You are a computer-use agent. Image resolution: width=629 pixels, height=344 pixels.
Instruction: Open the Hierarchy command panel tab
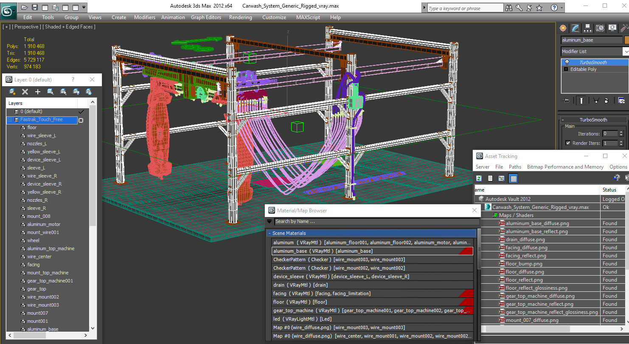pyautogui.click(x=587, y=28)
